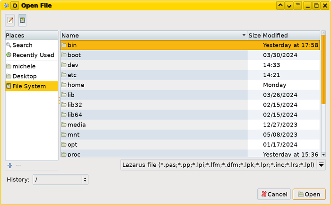Screen dimensions: 331x205
Task: Click the Cancel button
Action: click(x=274, y=194)
